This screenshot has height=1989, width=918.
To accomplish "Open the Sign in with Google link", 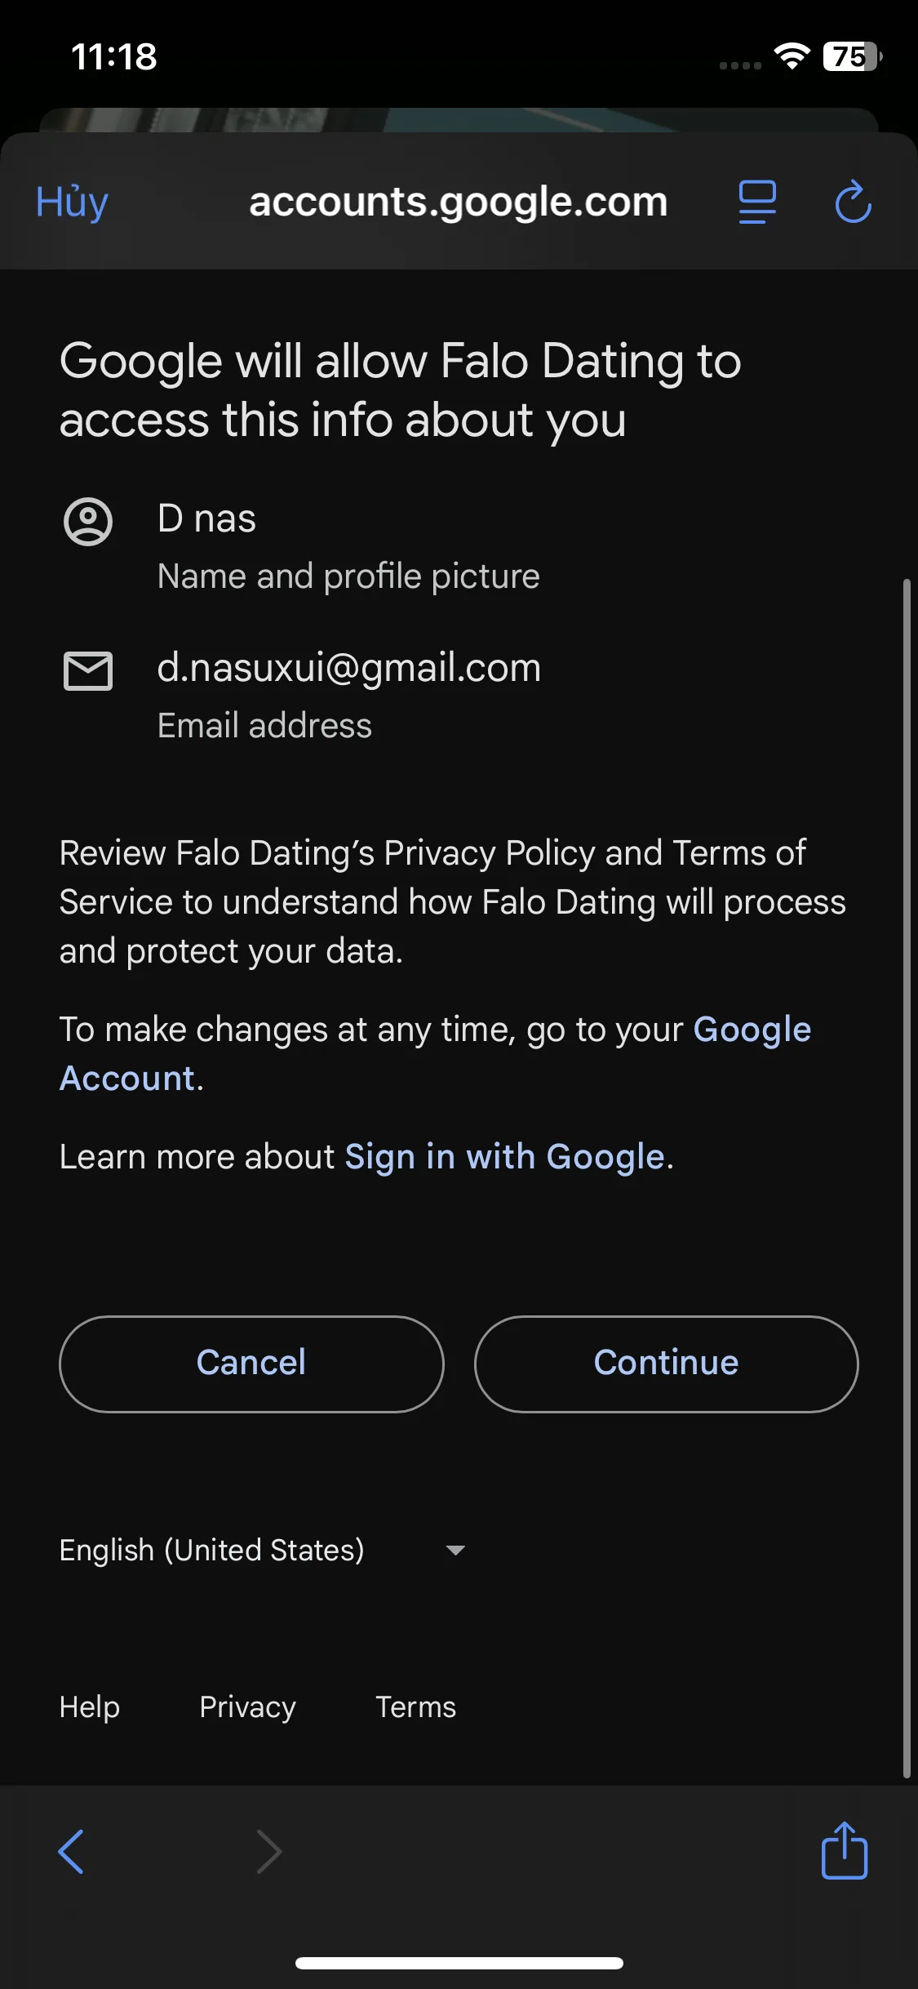I will pos(504,1157).
